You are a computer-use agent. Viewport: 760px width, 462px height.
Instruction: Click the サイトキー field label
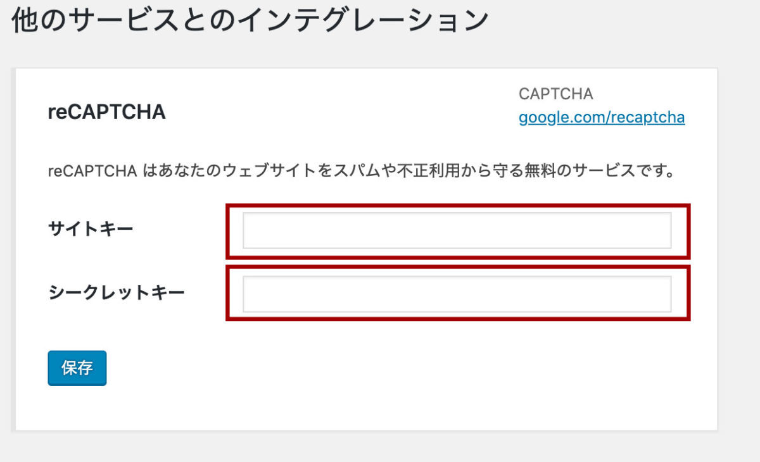click(91, 228)
